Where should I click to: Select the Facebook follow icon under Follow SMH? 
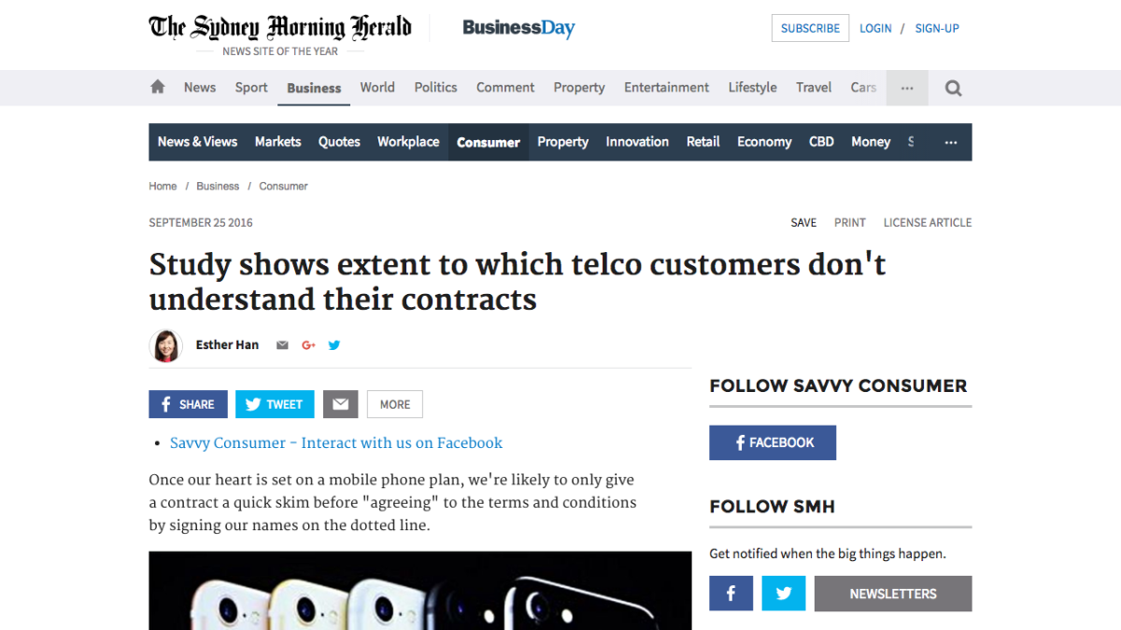[x=731, y=594]
